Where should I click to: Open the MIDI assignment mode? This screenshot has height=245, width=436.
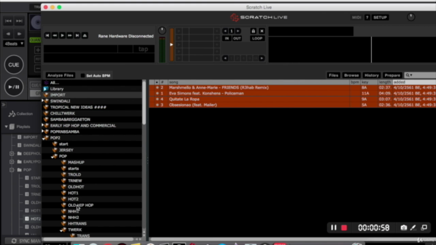(x=356, y=18)
